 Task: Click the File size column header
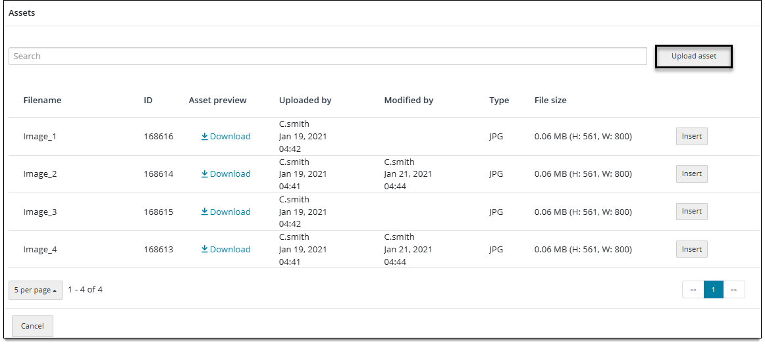(550, 101)
